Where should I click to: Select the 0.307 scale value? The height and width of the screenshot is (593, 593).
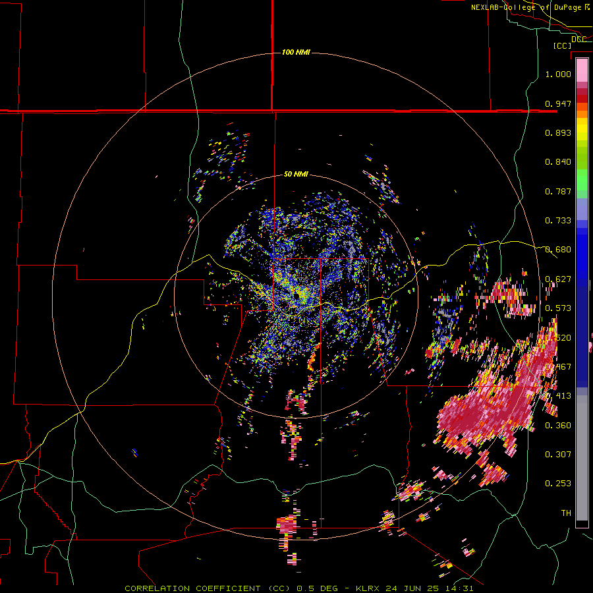558,455
